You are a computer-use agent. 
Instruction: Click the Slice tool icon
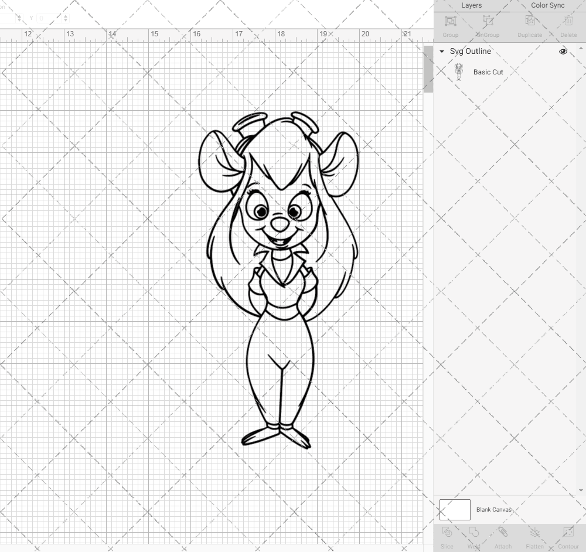(x=447, y=532)
